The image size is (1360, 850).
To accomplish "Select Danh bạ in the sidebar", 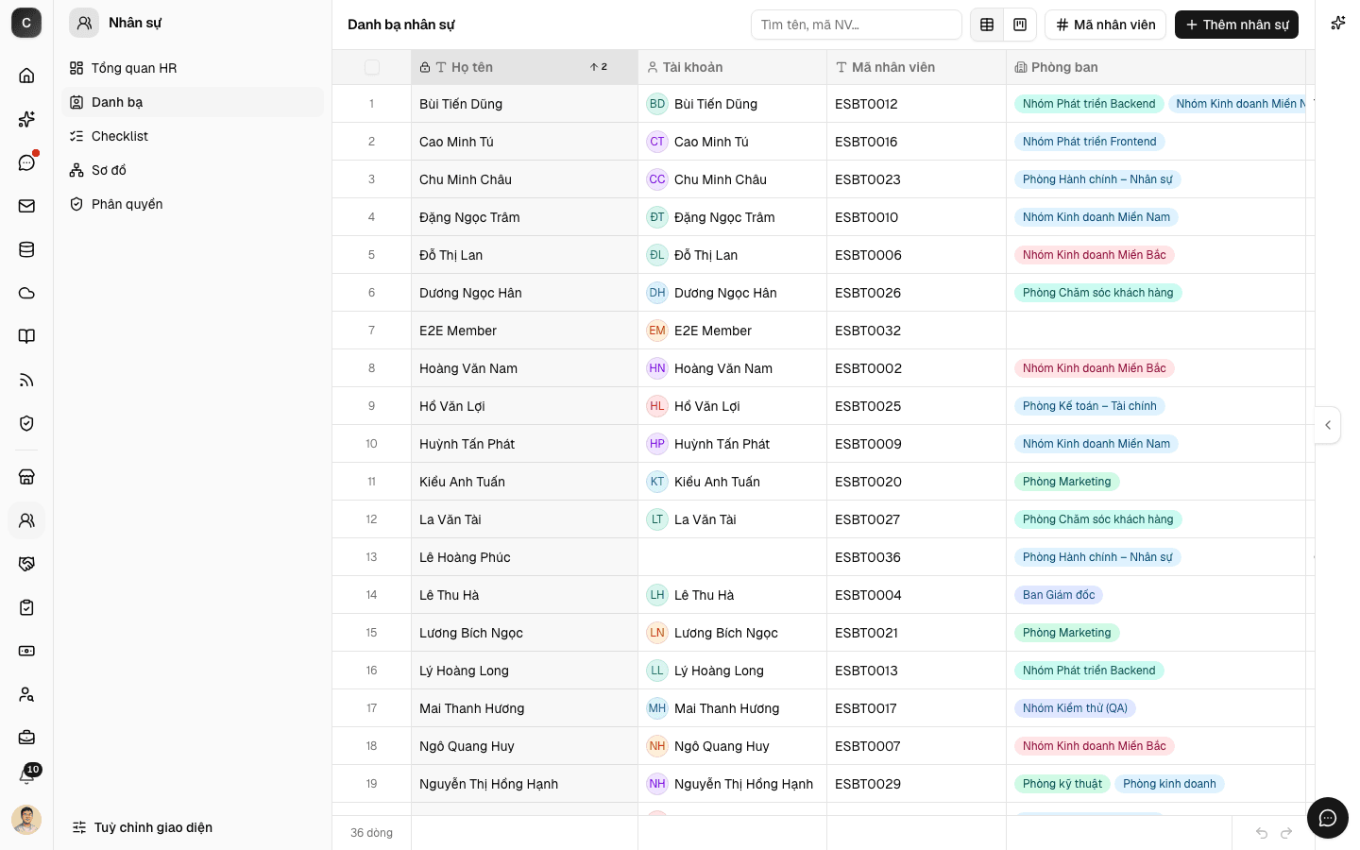I will pos(193,102).
